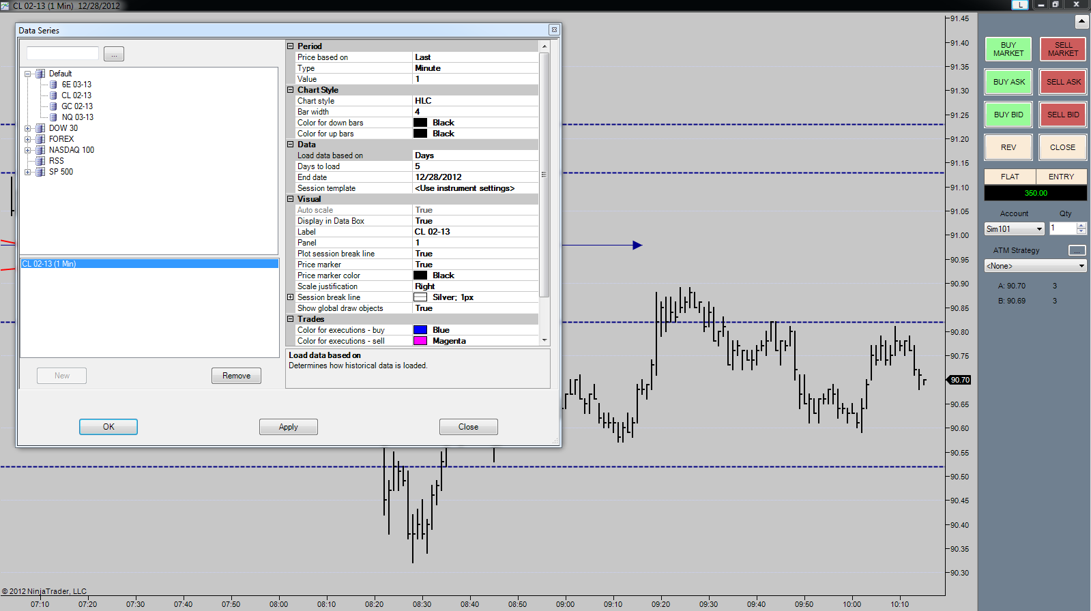
Task: Click the instrument name input field
Action: click(x=63, y=53)
